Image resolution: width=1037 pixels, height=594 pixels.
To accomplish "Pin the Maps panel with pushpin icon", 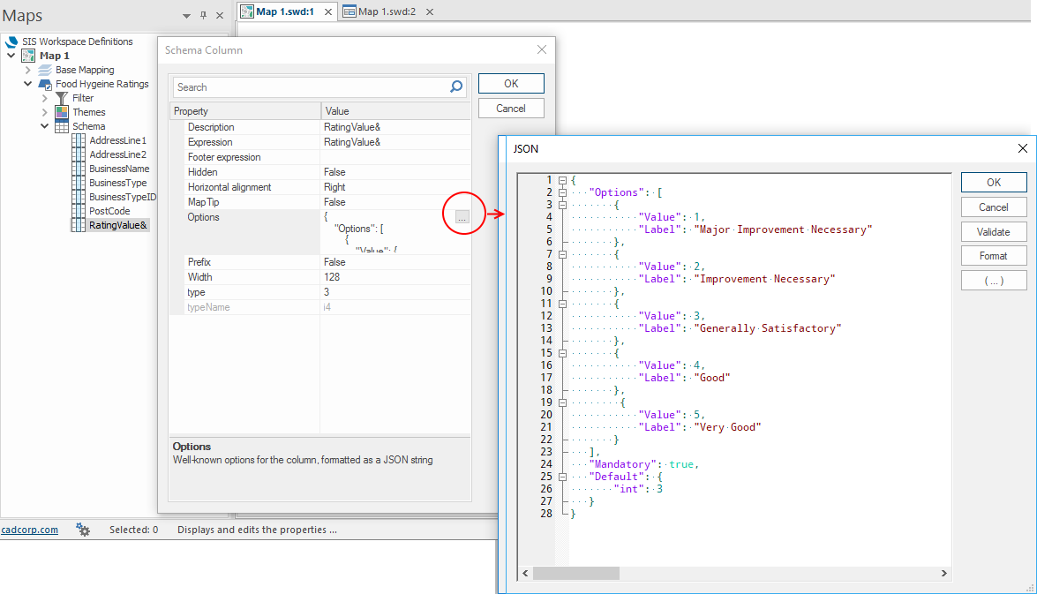I will point(203,15).
